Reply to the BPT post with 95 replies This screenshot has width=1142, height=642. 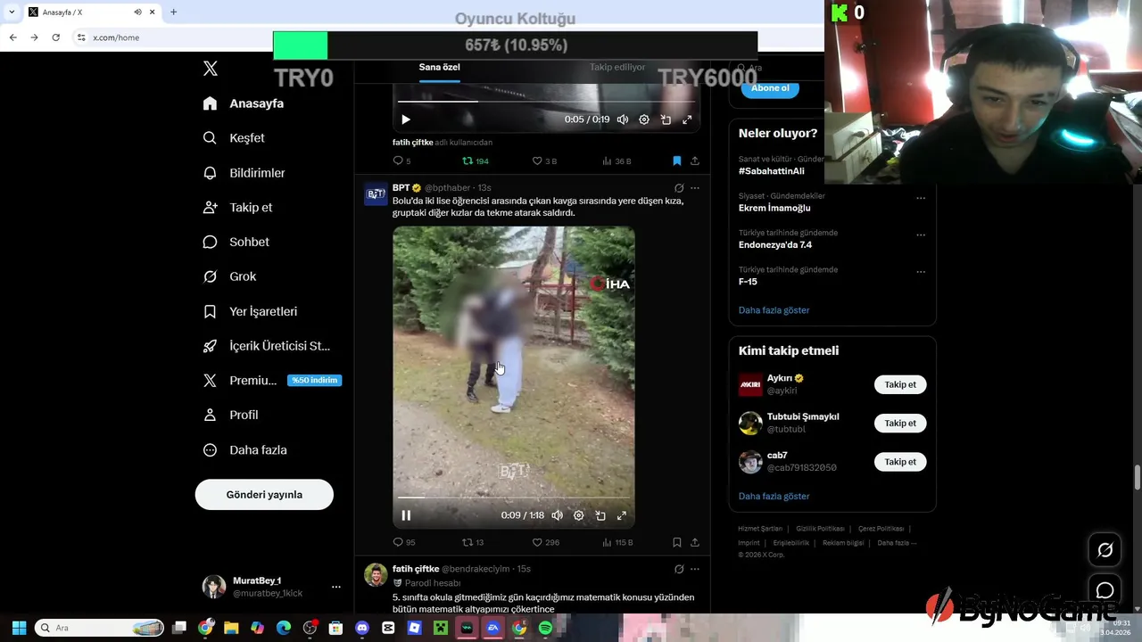pyautogui.click(x=404, y=542)
